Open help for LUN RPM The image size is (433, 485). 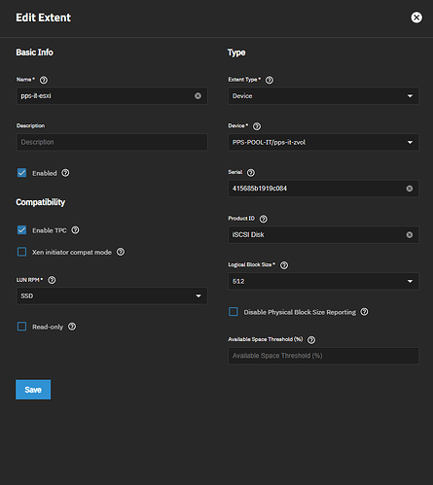52,280
